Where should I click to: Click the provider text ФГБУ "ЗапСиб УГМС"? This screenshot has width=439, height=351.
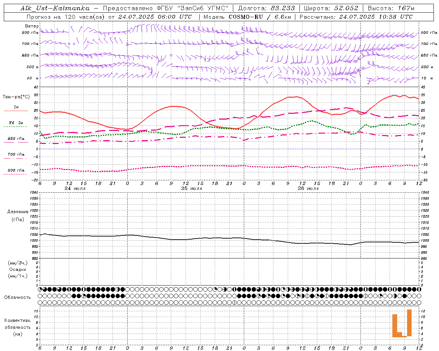pyautogui.click(x=193, y=8)
